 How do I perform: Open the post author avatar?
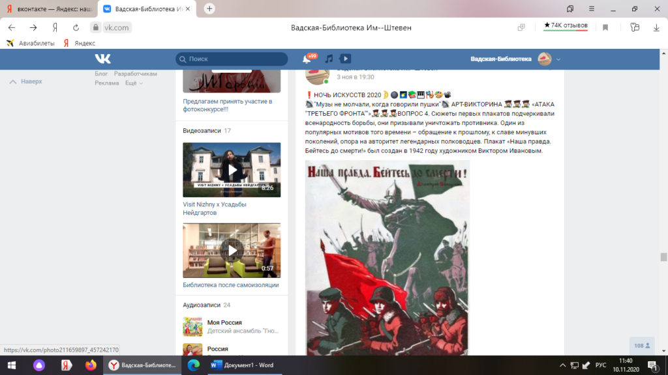pyautogui.click(x=317, y=76)
